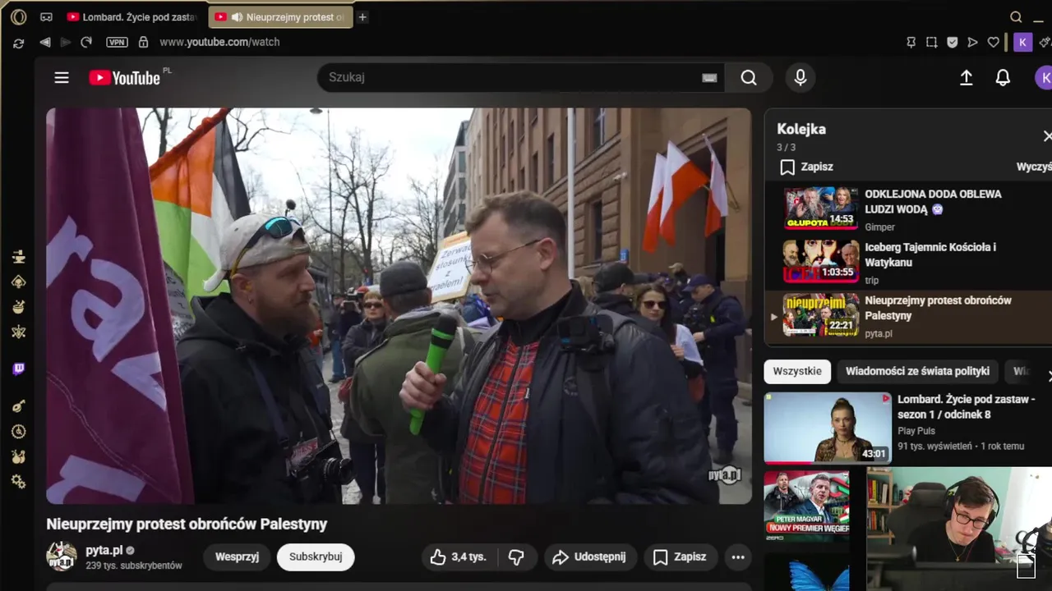The image size is (1052, 591).
Task: Click the pin icon in address bar
Action: point(911,42)
